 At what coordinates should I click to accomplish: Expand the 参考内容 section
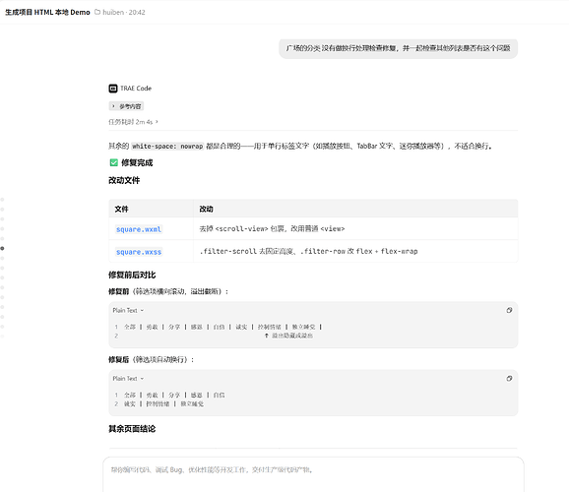(x=126, y=106)
